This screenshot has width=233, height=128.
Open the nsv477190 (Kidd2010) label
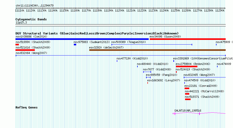coord(132,58)
